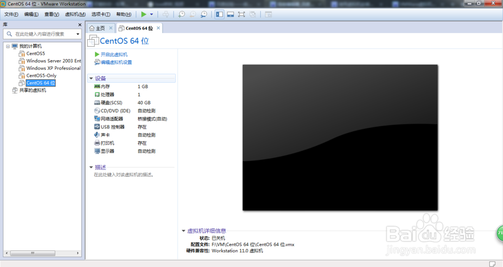Open the 文件(F) menu
The width and height of the screenshot is (503, 267).
tap(11, 14)
